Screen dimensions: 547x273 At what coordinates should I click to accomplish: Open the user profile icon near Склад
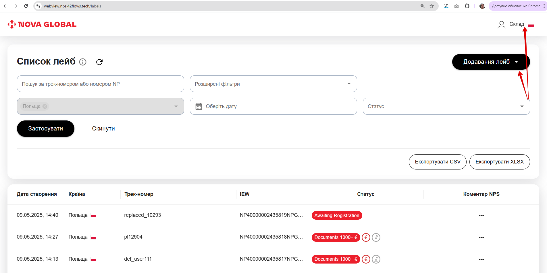point(501,25)
